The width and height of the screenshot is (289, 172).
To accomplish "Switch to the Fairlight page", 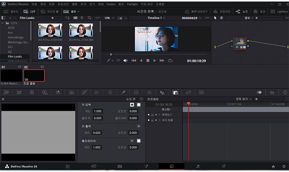I will click(198, 166).
